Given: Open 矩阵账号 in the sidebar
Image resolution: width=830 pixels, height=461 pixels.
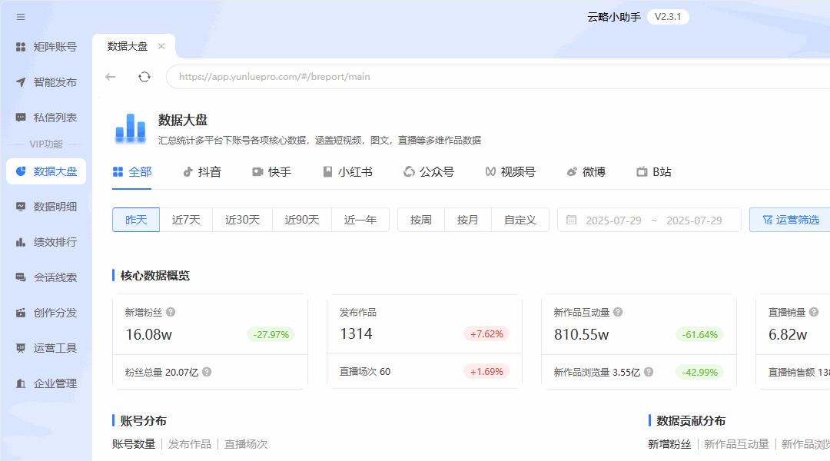Looking at the screenshot, I should pyautogui.click(x=46, y=47).
